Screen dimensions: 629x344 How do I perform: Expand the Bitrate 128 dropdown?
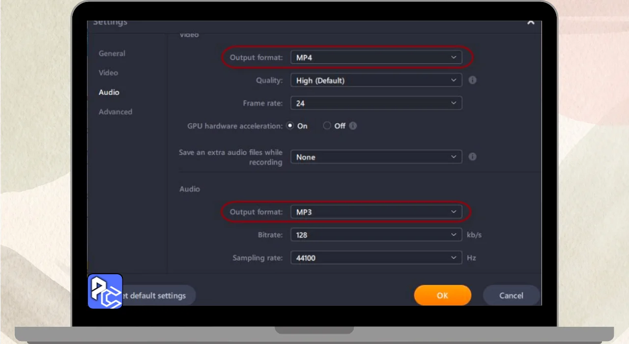point(376,235)
